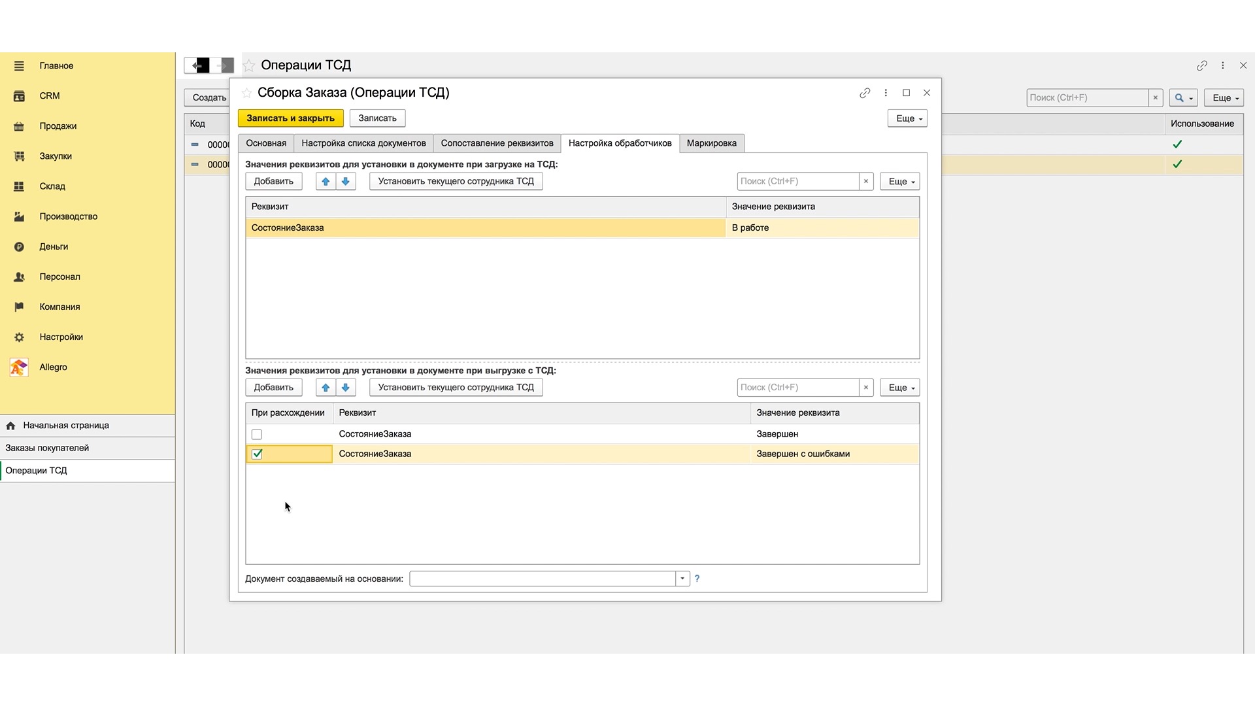Uncheck При расхождении box for Завершен с ошибками
The height and width of the screenshot is (706, 1255).
[x=257, y=454]
